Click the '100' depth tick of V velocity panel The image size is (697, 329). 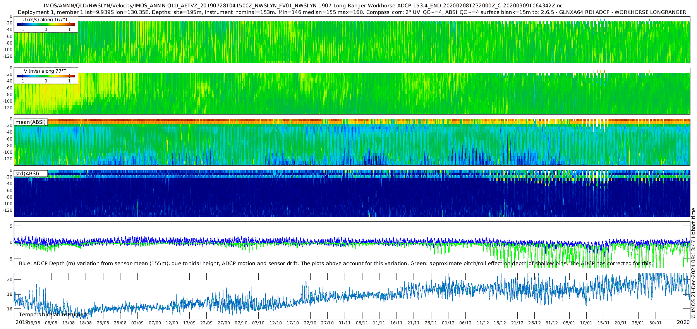tap(9, 101)
